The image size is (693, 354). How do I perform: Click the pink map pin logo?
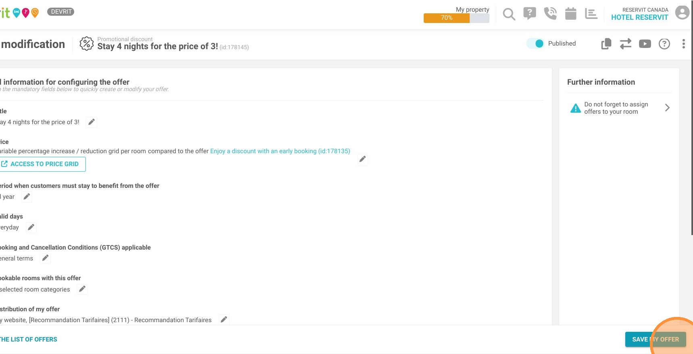click(x=26, y=13)
